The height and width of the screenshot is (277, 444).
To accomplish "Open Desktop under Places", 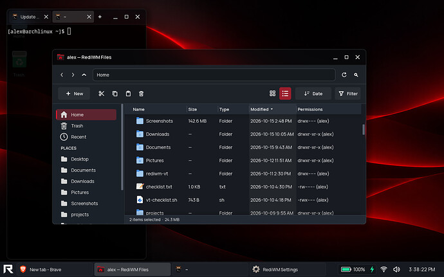I will [x=86, y=159].
